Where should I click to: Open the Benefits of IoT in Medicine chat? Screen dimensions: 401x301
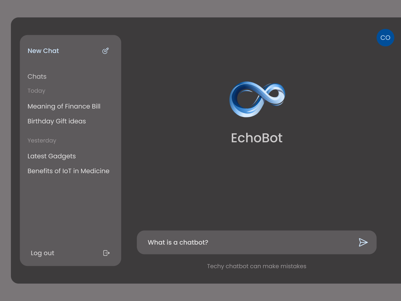(68, 171)
